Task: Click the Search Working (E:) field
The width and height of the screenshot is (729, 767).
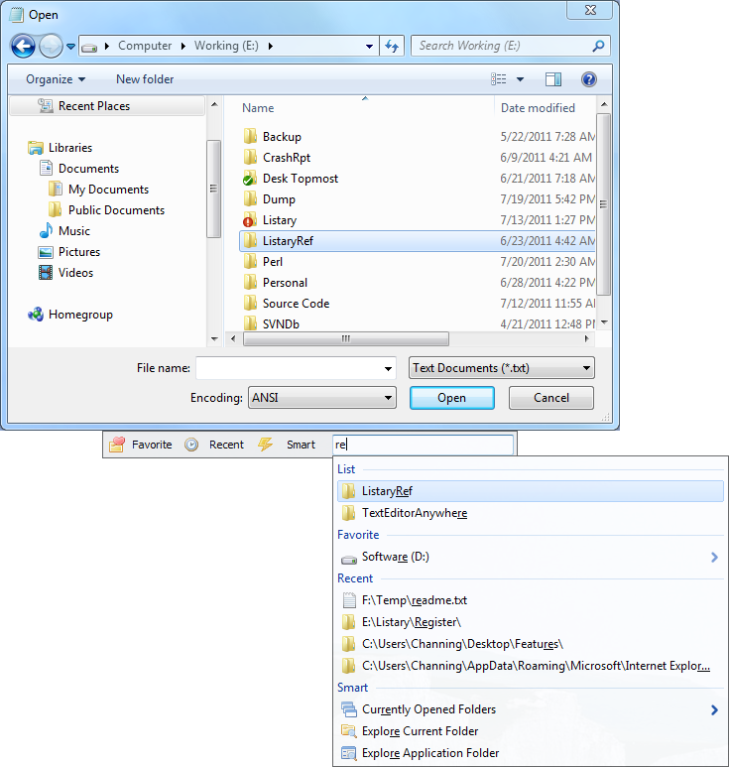Action: tap(511, 46)
